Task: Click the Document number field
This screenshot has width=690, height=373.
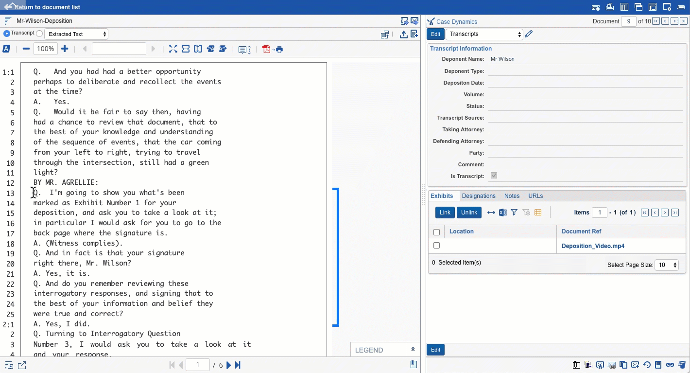Action: click(629, 21)
